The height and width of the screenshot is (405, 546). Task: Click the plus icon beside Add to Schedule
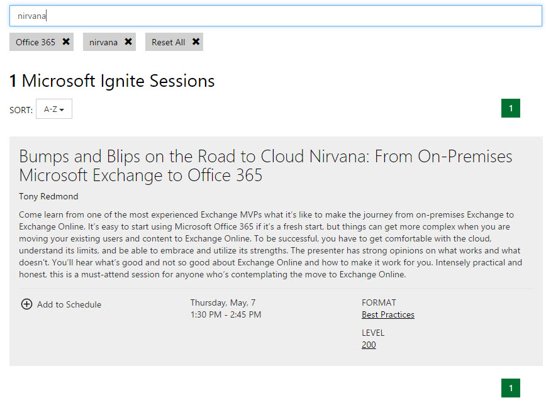pyautogui.click(x=26, y=304)
